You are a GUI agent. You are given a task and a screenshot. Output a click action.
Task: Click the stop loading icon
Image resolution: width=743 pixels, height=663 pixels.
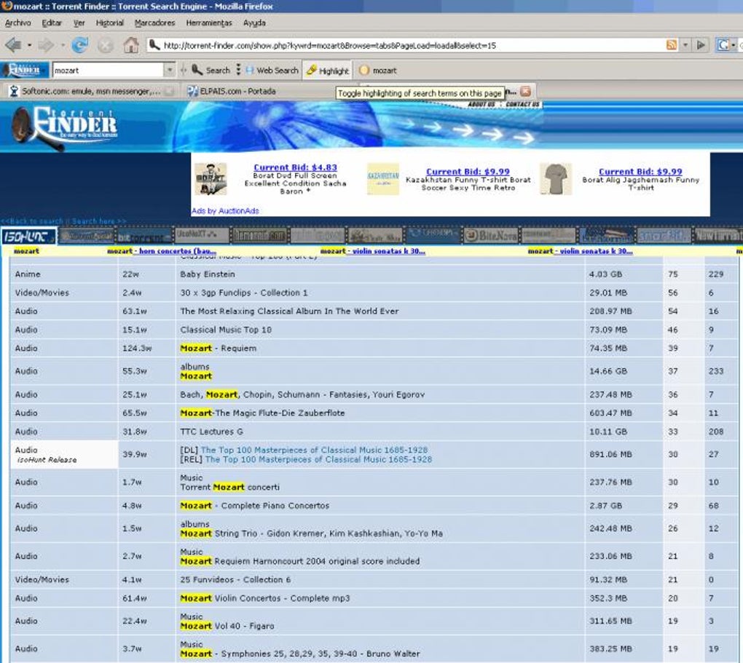tap(105, 45)
